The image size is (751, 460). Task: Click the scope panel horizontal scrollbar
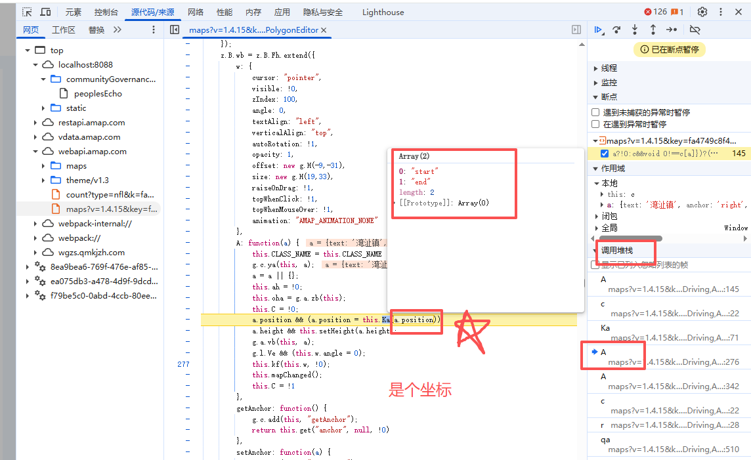[x=629, y=238]
